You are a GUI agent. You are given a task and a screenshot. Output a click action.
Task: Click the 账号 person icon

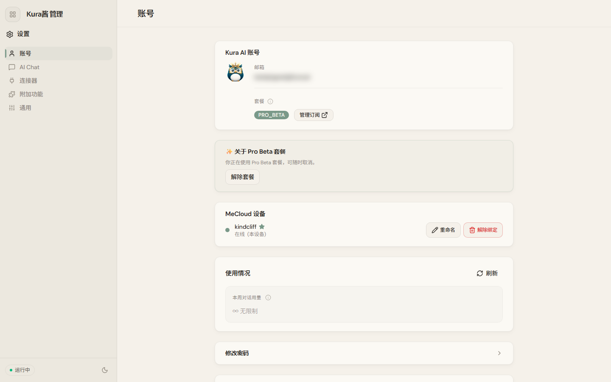(x=12, y=53)
